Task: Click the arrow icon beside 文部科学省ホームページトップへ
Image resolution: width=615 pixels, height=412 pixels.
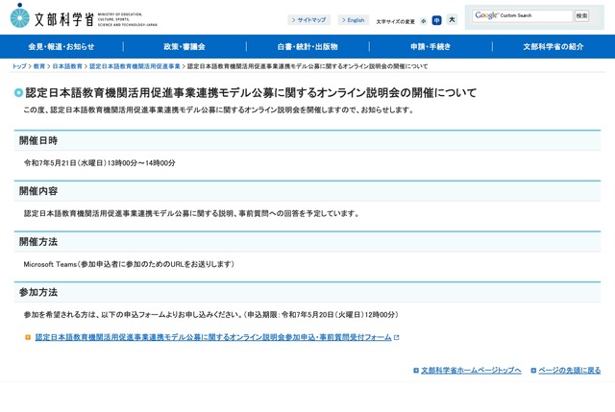Action: tap(416, 370)
